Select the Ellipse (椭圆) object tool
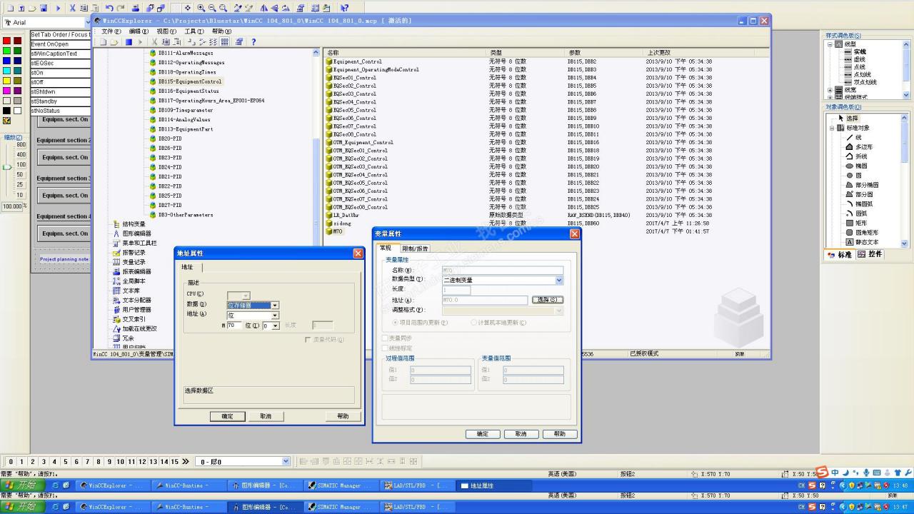 (856, 166)
